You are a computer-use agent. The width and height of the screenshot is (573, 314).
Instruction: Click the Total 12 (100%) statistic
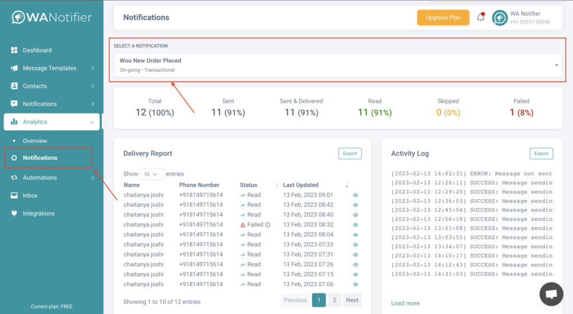coord(155,108)
